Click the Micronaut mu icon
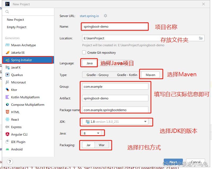212x169 pixels. [7, 82]
